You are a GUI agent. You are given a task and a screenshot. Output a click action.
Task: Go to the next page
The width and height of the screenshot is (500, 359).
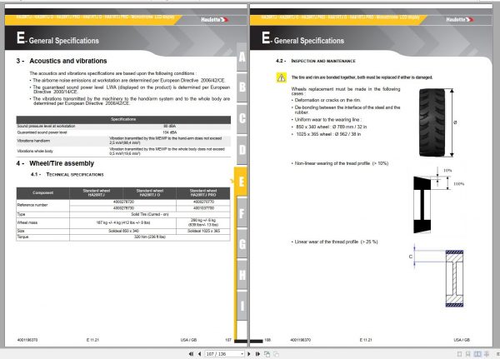pyautogui.click(x=249, y=354)
